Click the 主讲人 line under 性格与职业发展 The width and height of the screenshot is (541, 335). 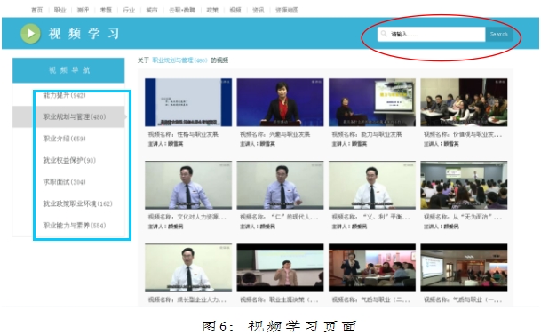point(165,144)
